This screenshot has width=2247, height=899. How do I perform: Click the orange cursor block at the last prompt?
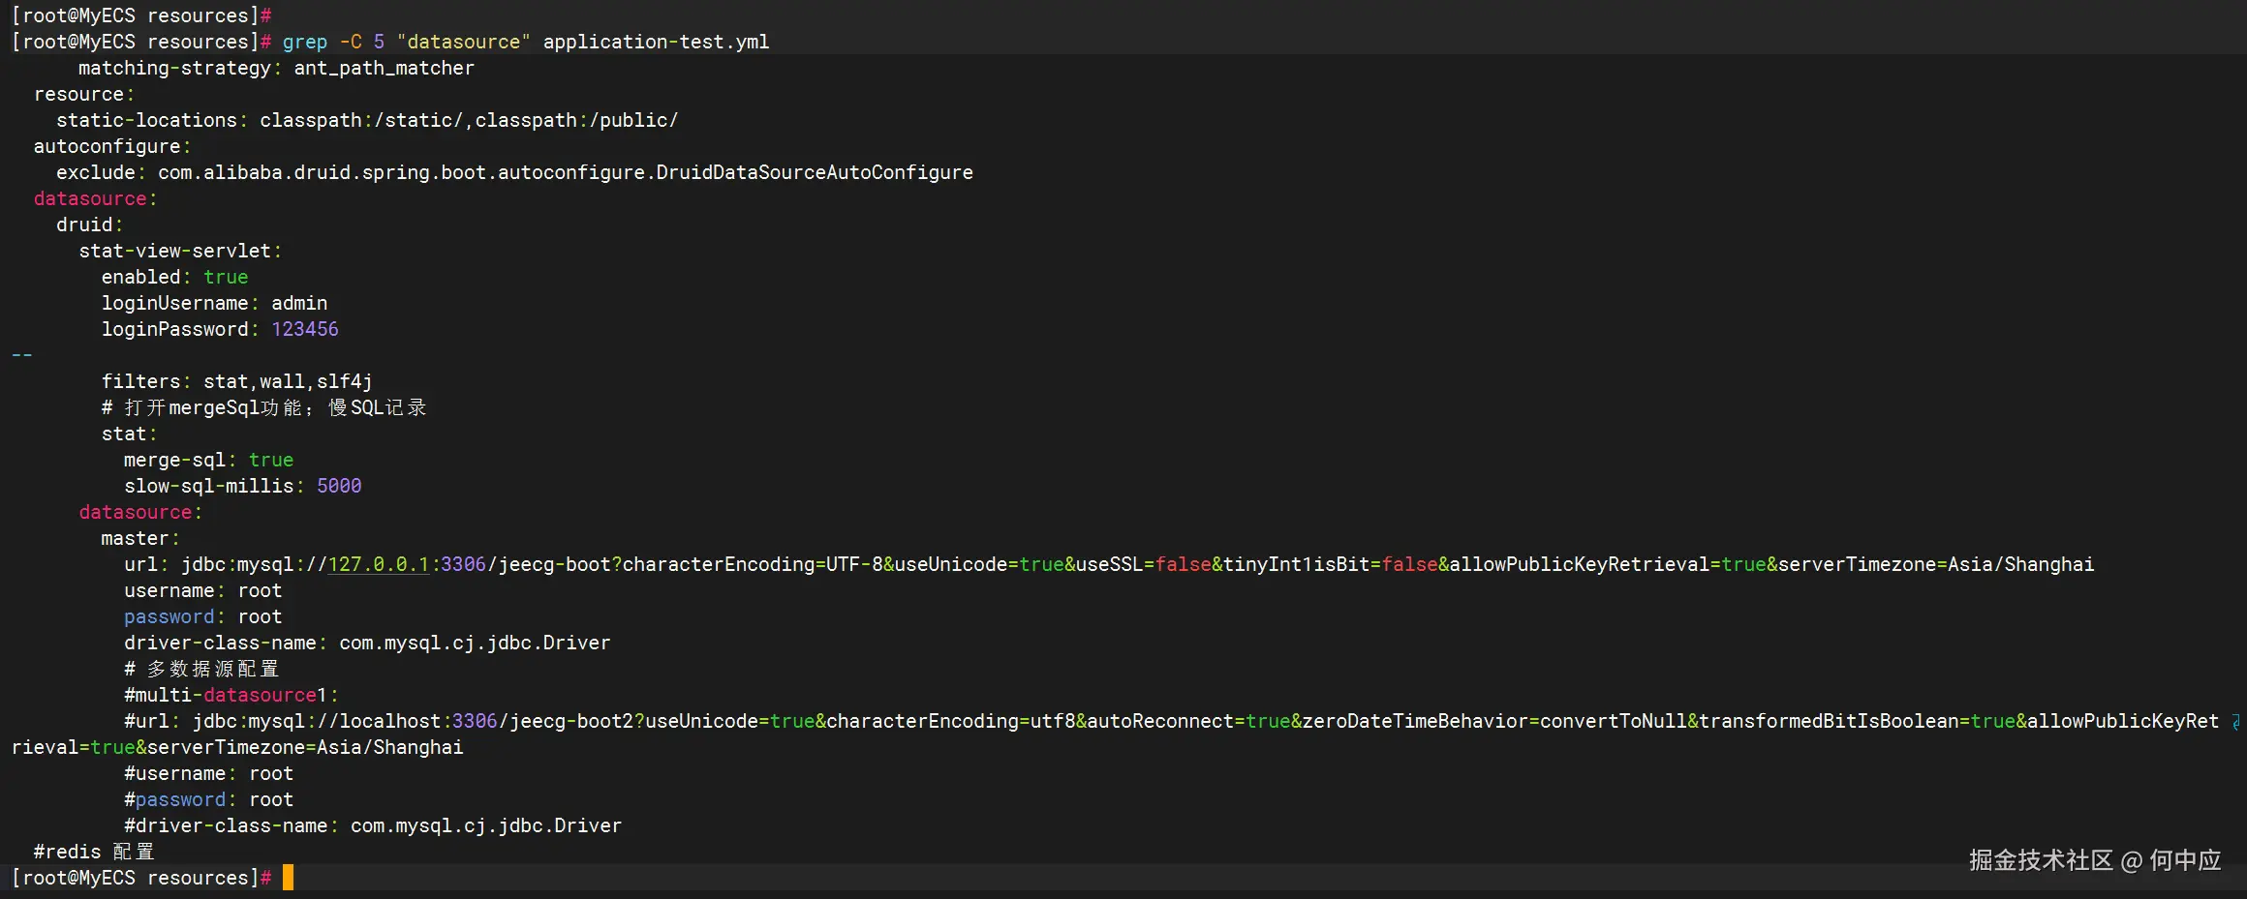[x=288, y=878]
